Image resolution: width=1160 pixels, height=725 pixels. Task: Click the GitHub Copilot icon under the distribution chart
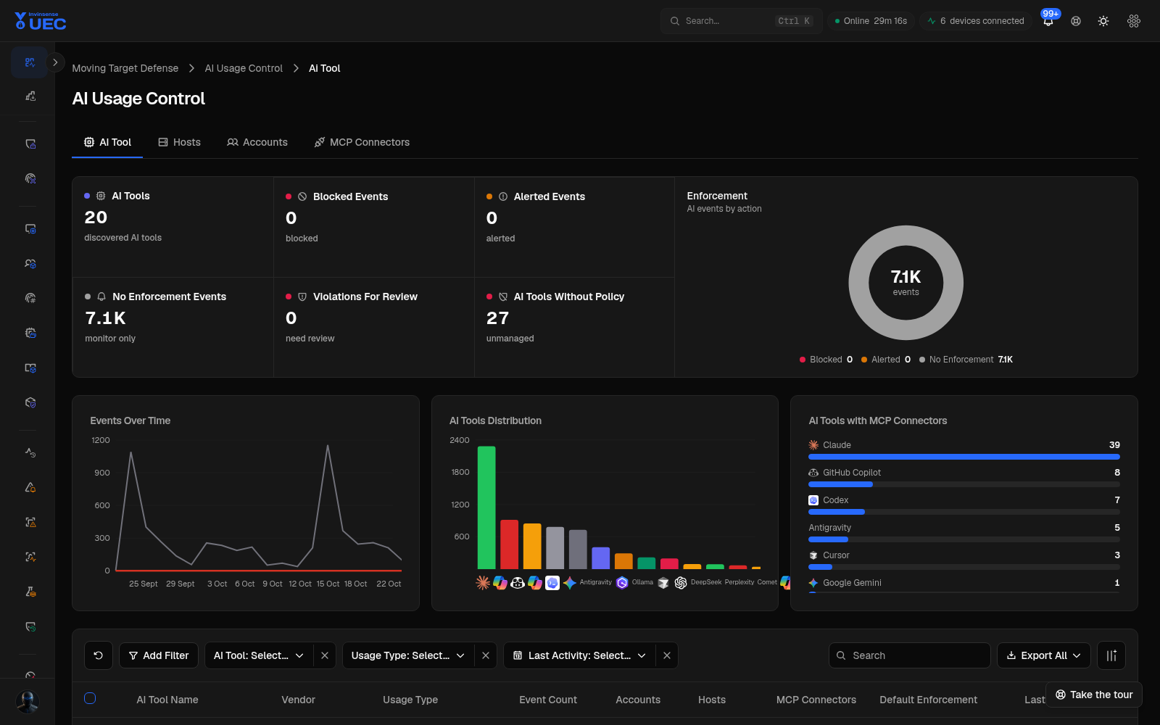click(518, 583)
